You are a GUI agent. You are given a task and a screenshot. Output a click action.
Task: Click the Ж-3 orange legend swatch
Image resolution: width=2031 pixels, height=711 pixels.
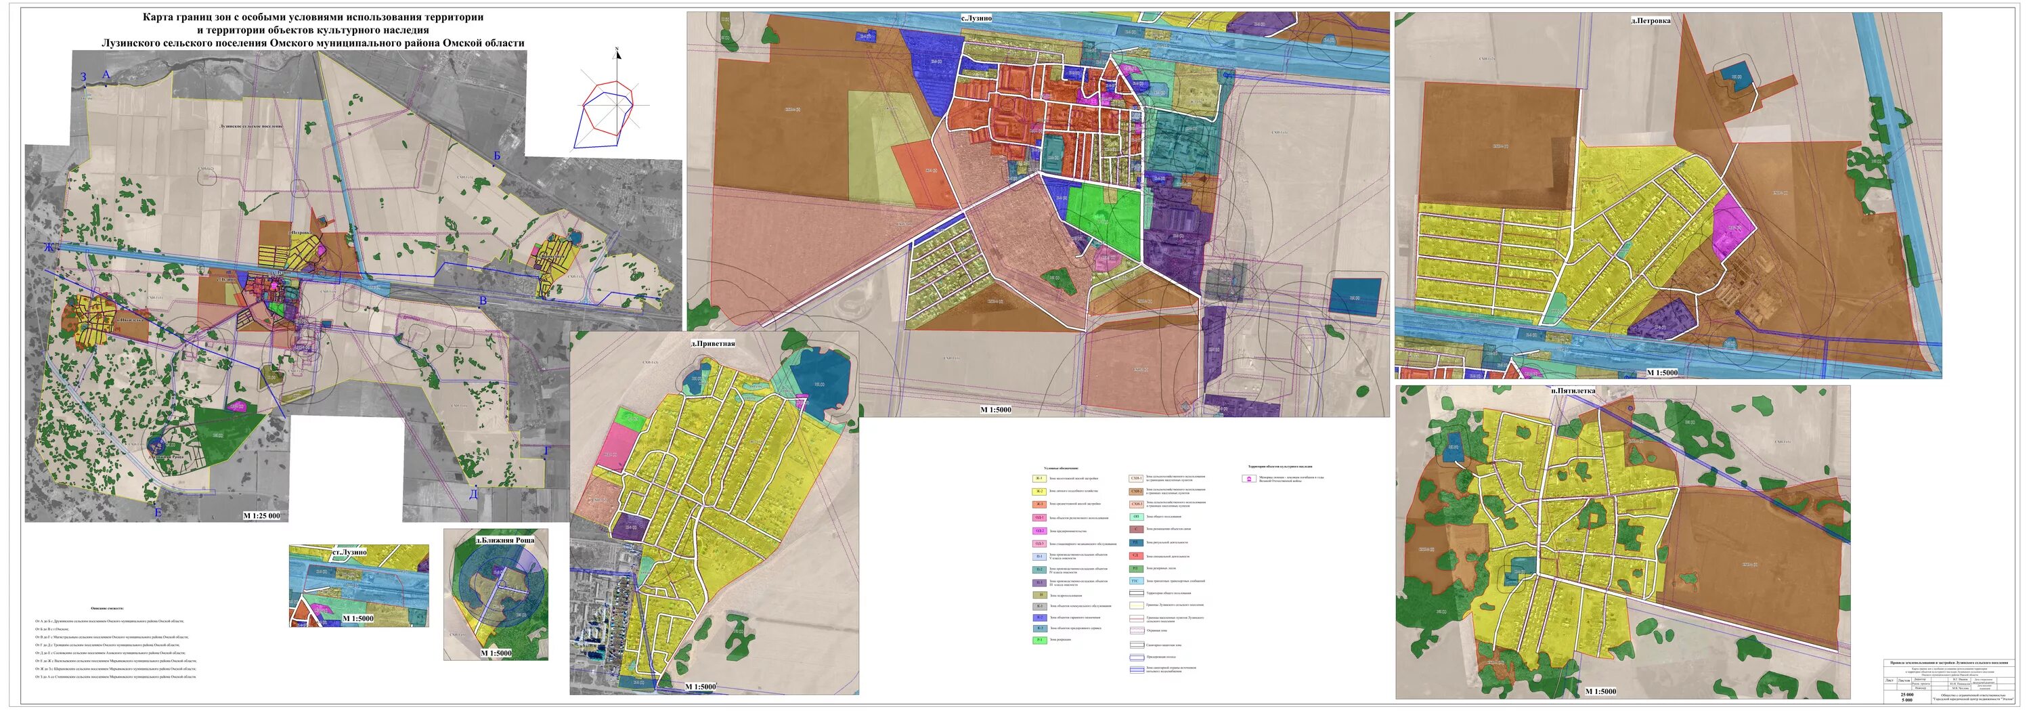pyautogui.click(x=1040, y=504)
